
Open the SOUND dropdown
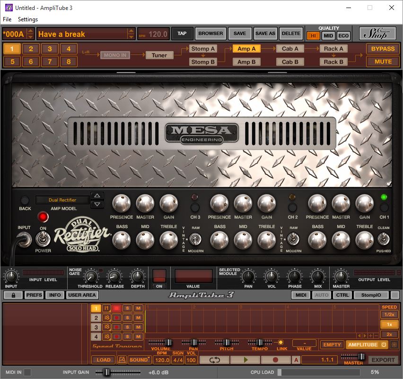[140, 360]
